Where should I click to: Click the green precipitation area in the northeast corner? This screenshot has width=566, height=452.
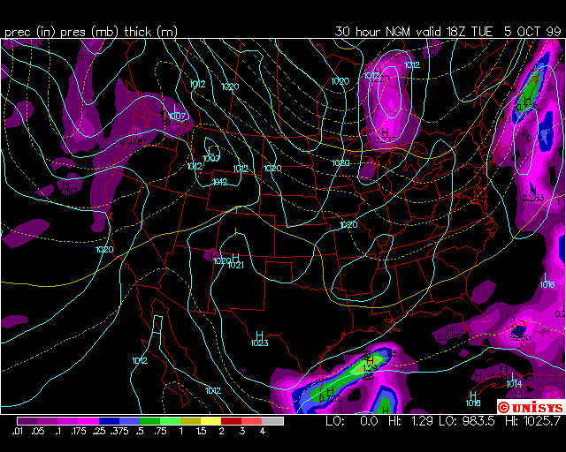(x=531, y=90)
